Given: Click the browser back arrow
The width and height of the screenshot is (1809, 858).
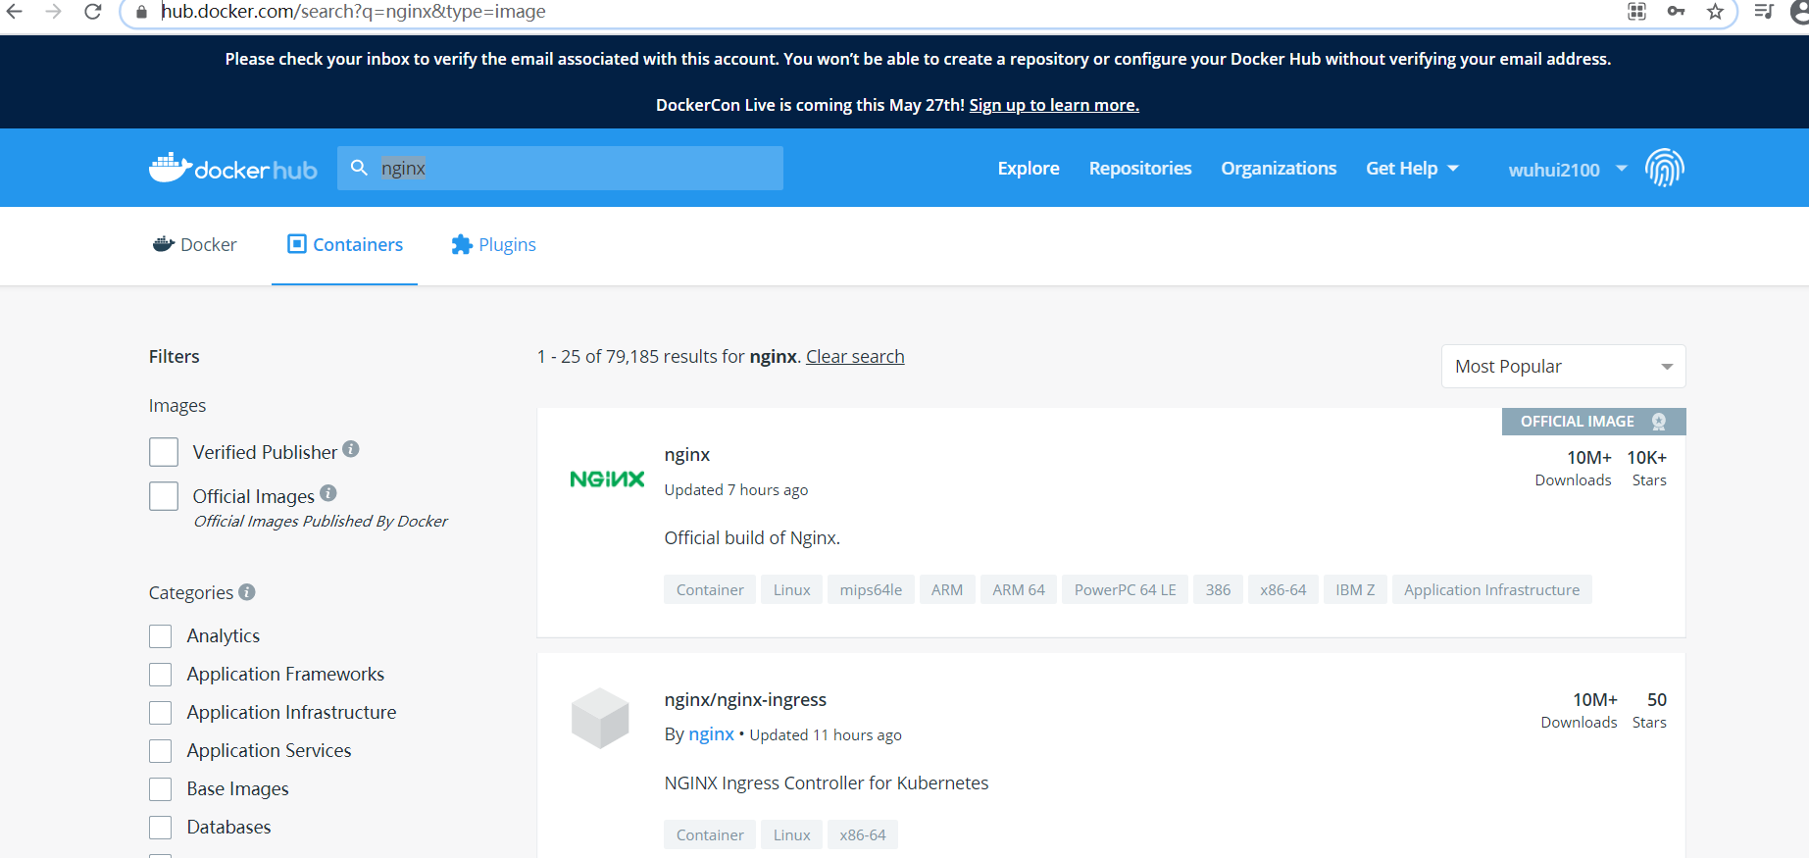Looking at the screenshot, I should tap(15, 12).
